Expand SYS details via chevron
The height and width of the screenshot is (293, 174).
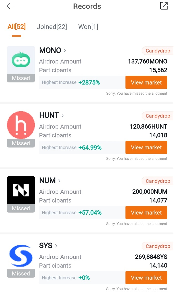point(56,246)
